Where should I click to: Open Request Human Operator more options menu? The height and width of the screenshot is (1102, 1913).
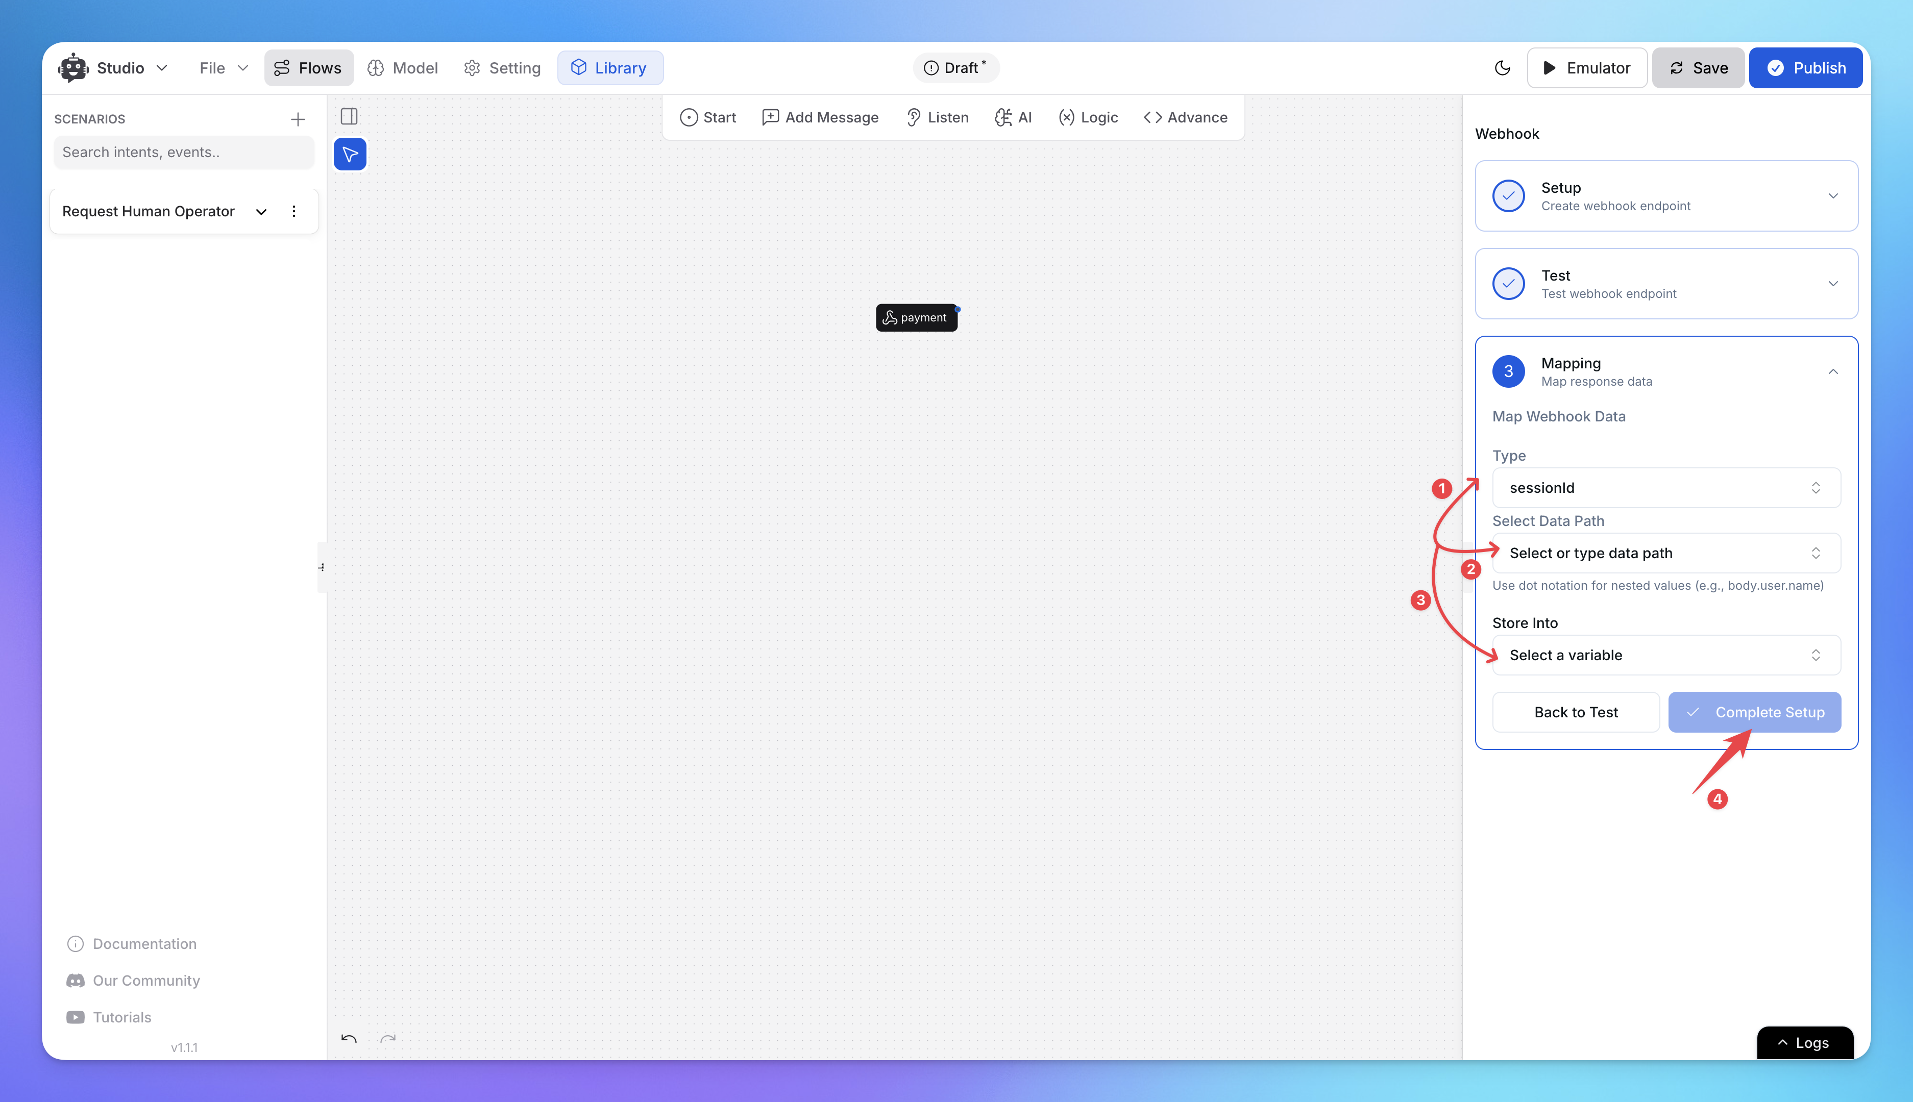(293, 211)
